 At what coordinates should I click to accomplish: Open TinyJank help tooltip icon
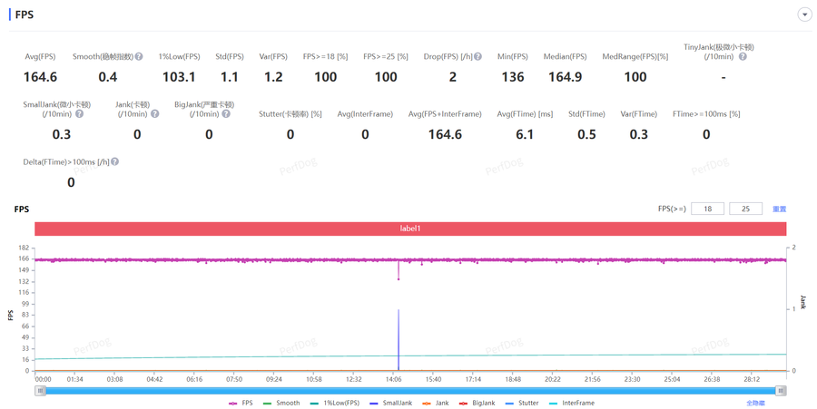point(743,57)
